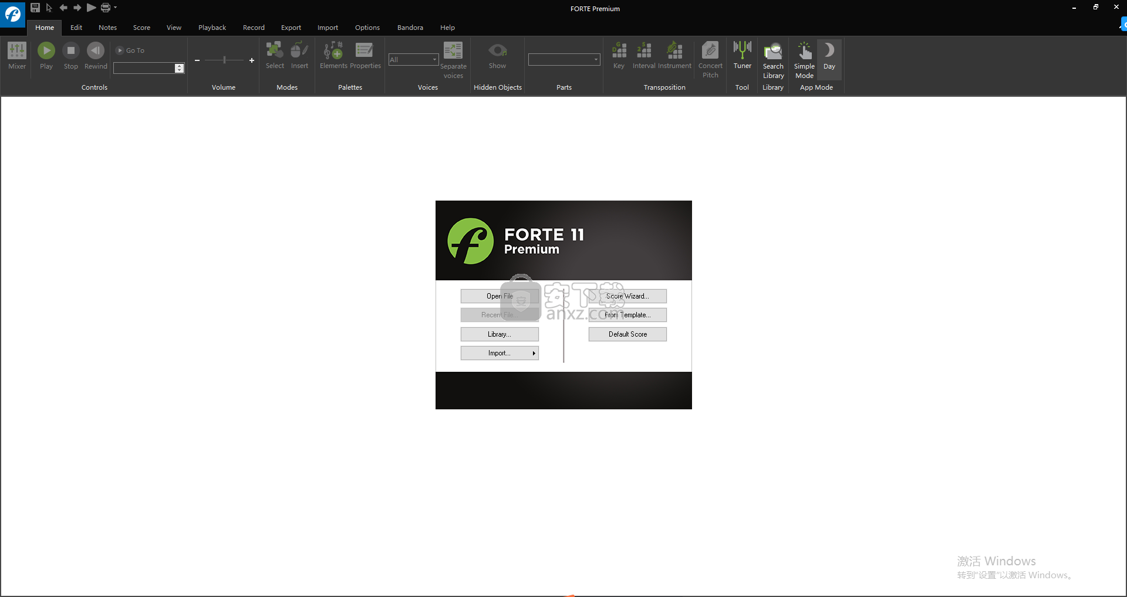Click the FORTE application logo button
The image size is (1127, 597).
click(12, 13)
